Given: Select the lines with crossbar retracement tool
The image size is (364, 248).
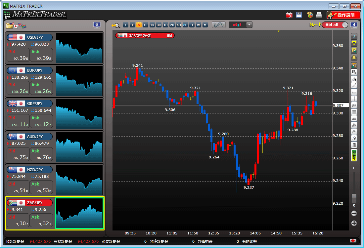Looking at the screenshot, I should click(354, 119).
